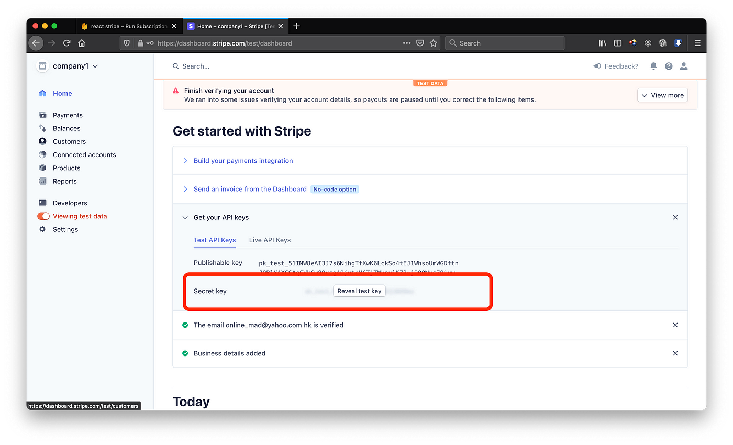Go to Payments page

pos(68,115)
